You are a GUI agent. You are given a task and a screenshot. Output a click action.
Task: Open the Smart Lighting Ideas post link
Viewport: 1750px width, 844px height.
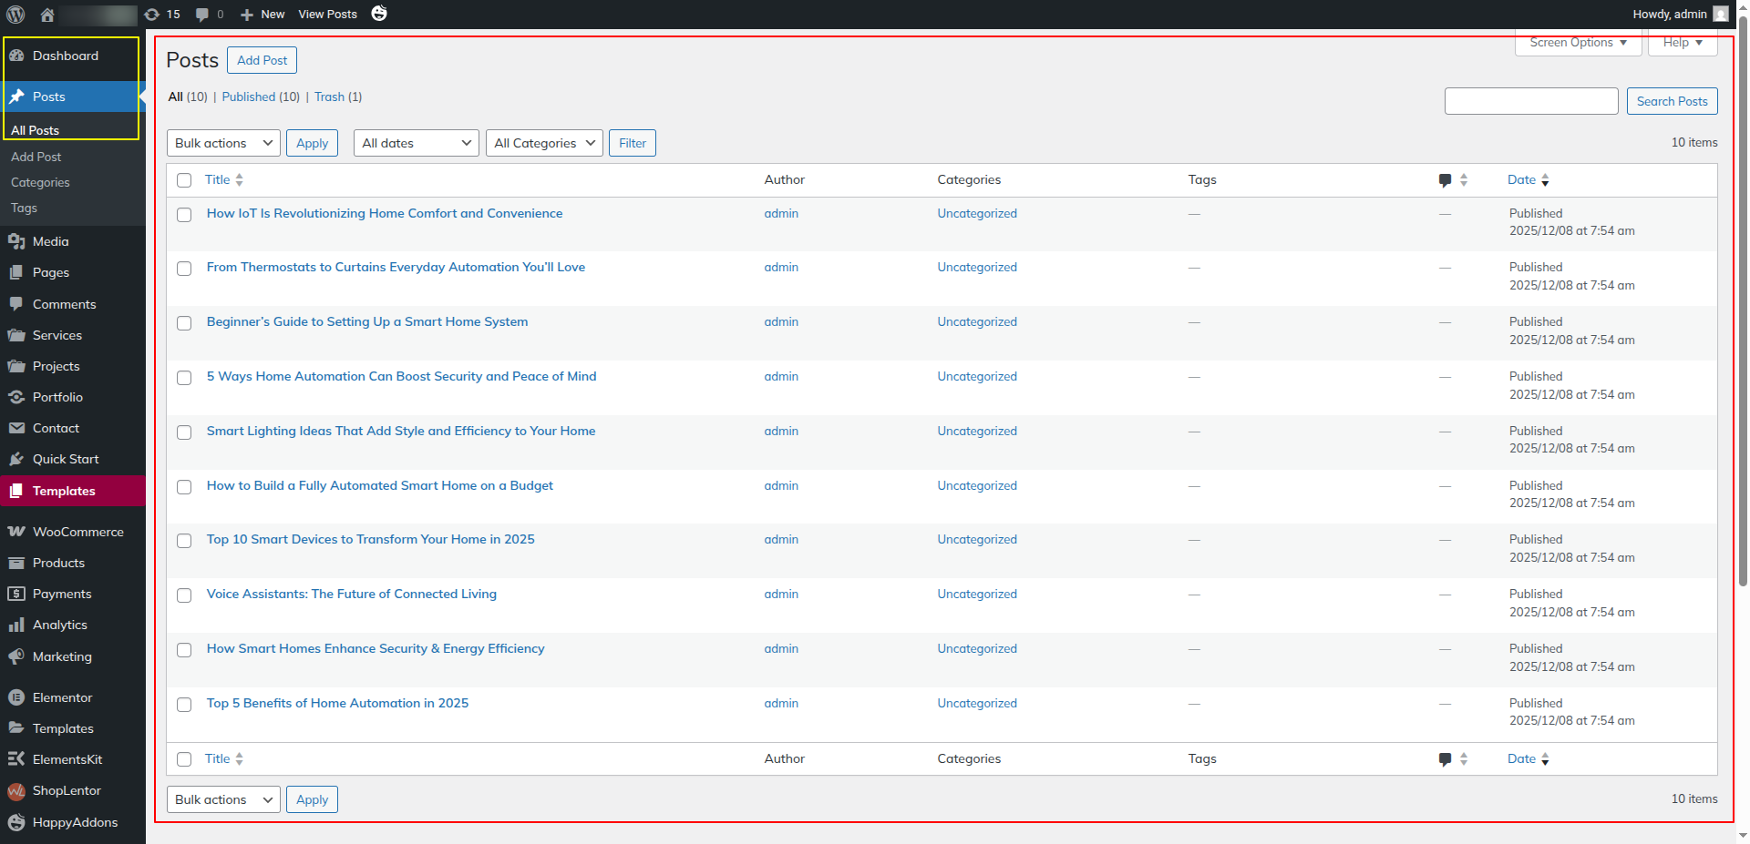pos(400,431)
